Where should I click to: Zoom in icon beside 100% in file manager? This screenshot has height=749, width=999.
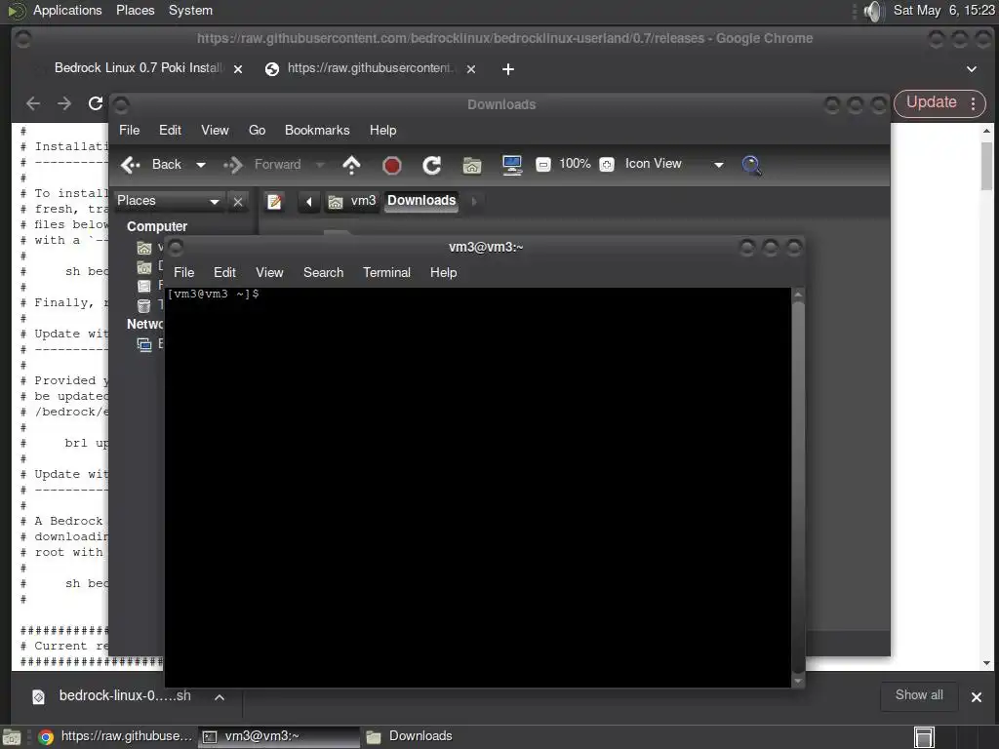coord(607,164)
